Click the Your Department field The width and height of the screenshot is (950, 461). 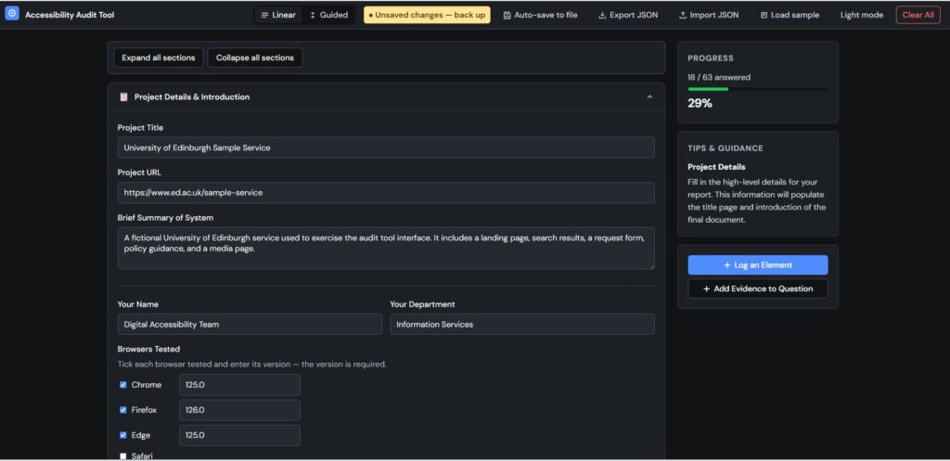[522, 324]
